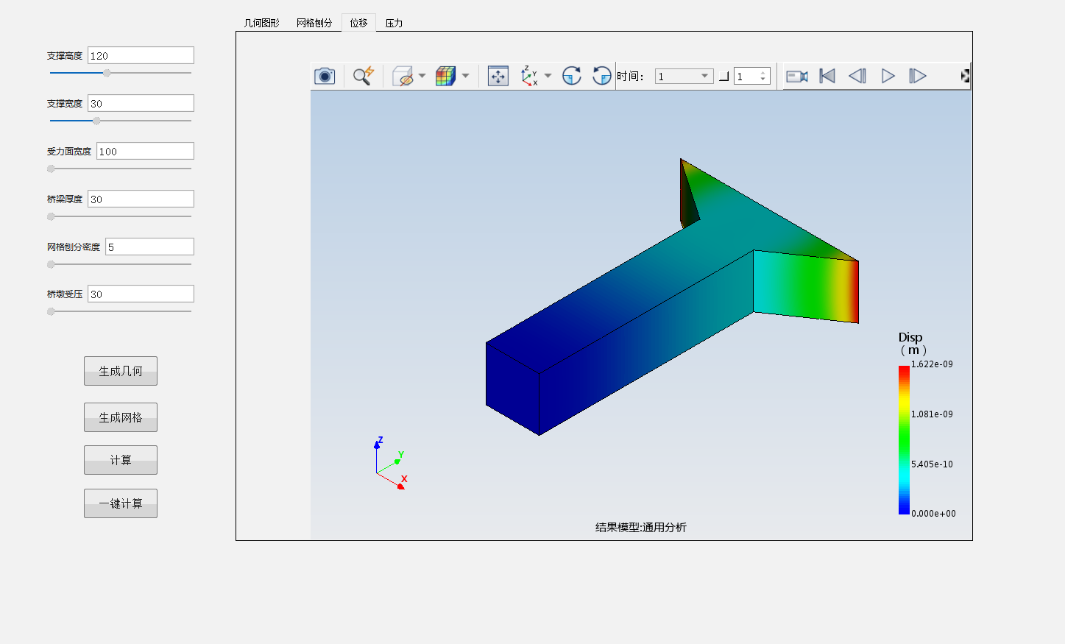Expand dropdown beside the colored cube icon
This screenshot has width=1065, height=644.
(x=465, y=76)
